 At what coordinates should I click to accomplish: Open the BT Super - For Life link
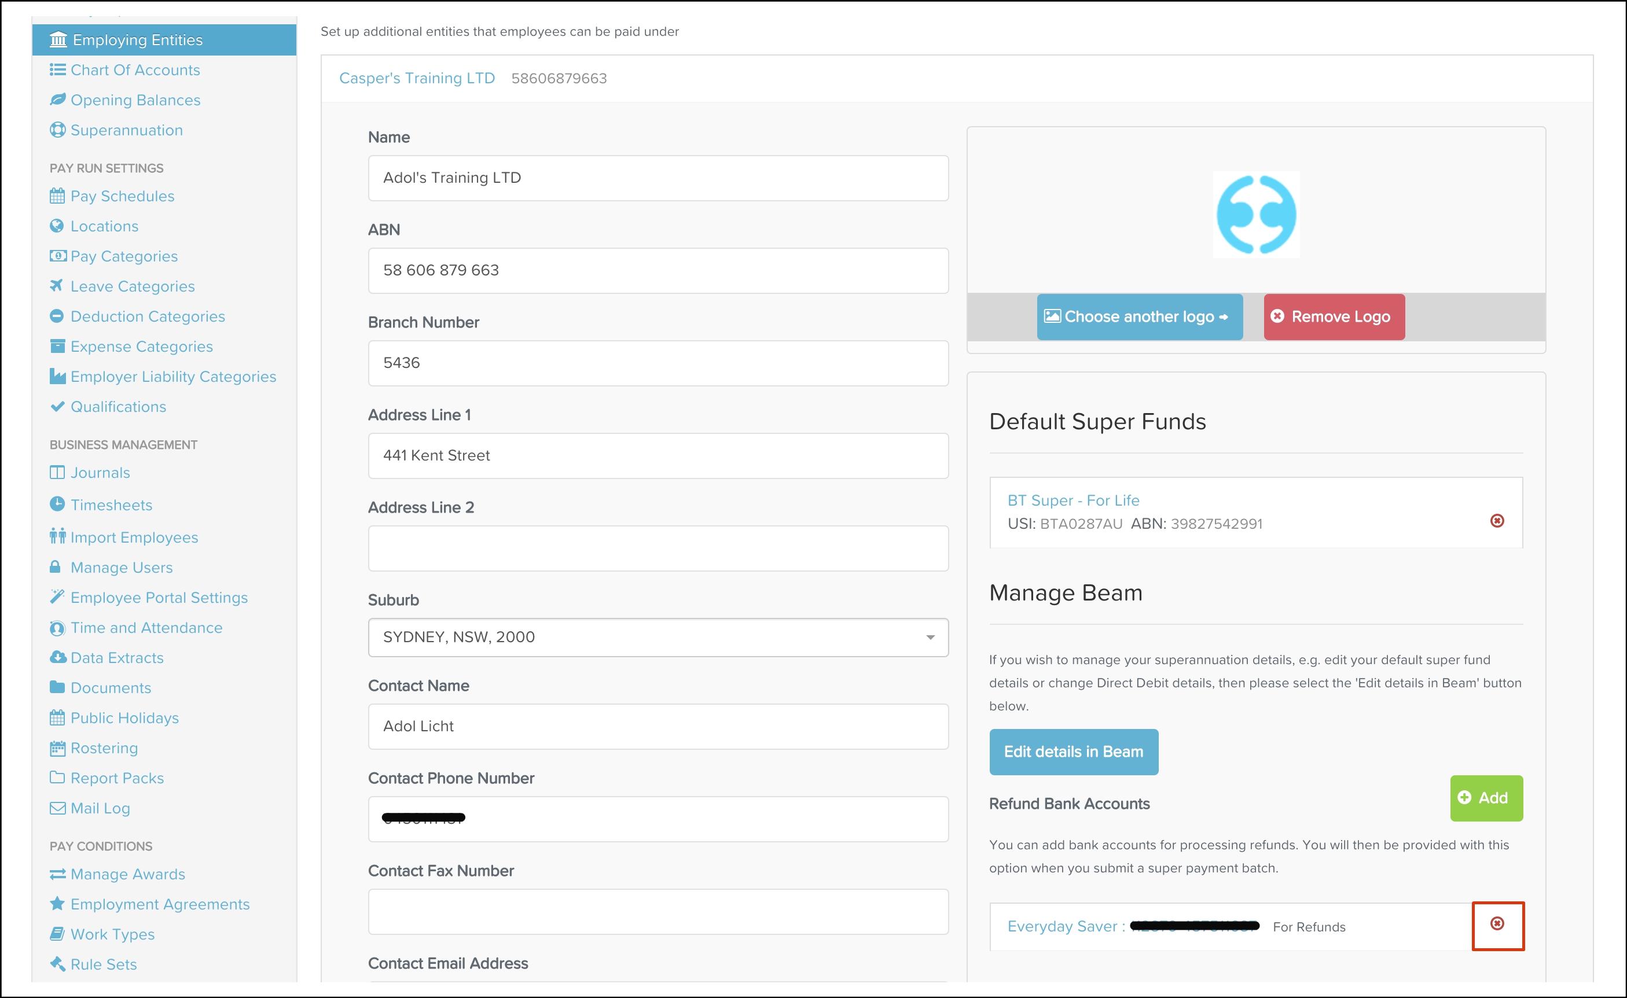tap(1073, 500)
